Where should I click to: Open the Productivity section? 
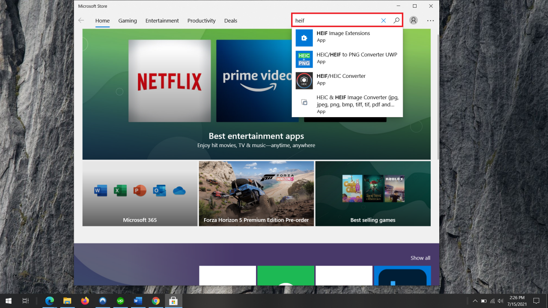coord(201,21)
